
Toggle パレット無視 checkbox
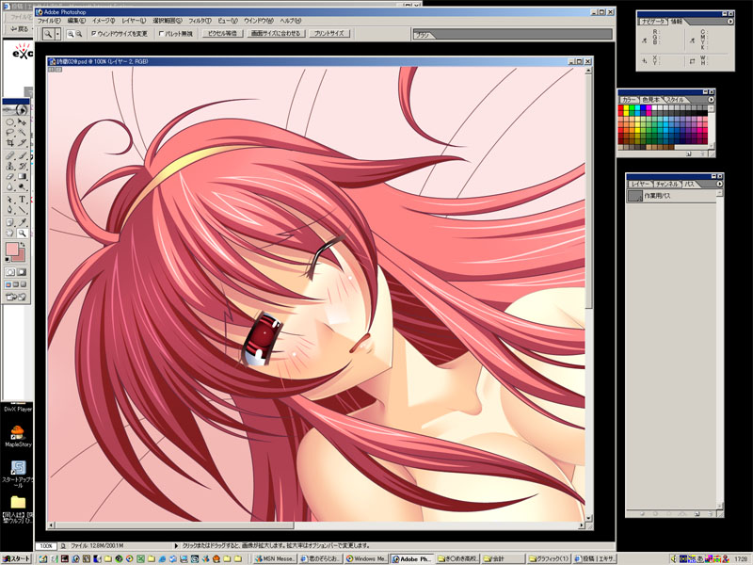click(x=161, y=34)
